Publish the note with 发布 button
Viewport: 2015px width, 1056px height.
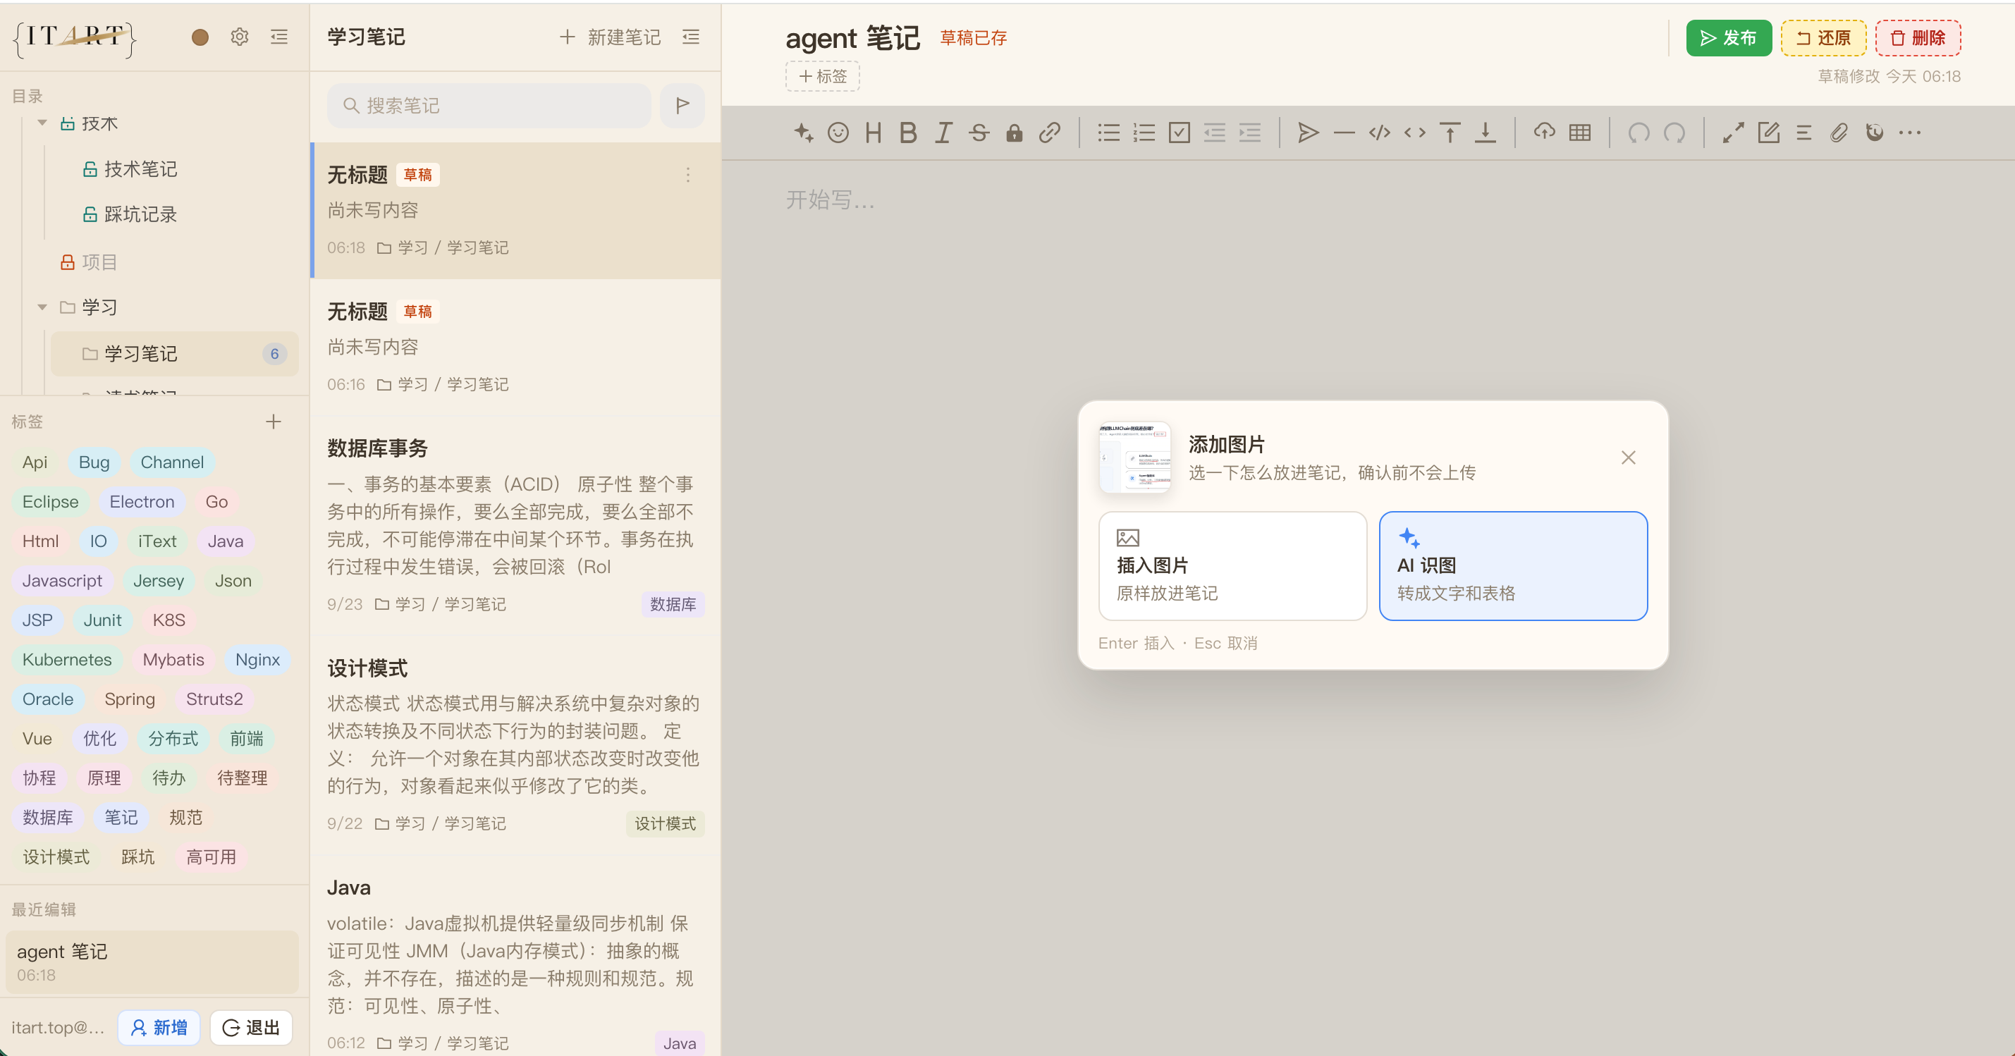click(1729, 37)
